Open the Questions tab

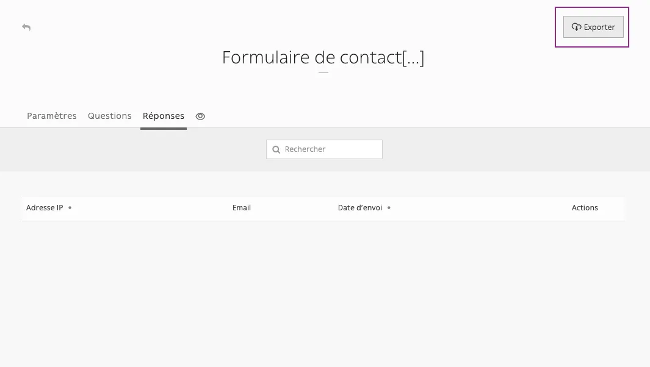coord(109,116)
